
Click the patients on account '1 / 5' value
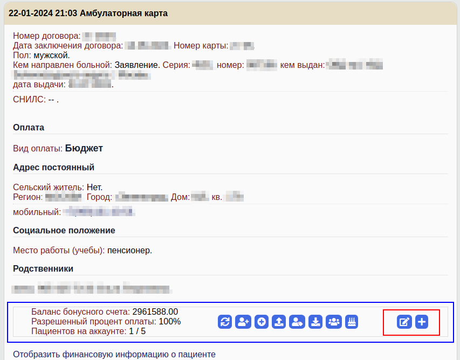click(137, 331)
